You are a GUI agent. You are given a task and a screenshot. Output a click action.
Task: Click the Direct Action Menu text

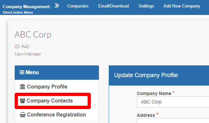[x=18, y=12]
